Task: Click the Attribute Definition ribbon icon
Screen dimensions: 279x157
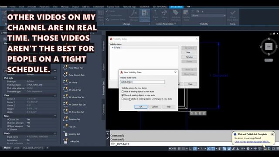Action: [176, 16]
